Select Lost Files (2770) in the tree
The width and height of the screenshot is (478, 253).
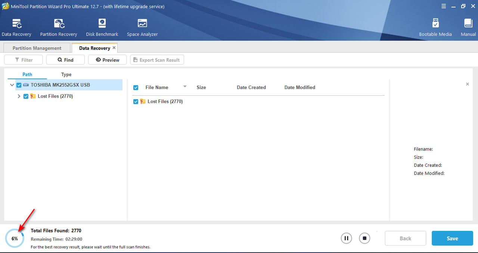[x=55, y=96]
